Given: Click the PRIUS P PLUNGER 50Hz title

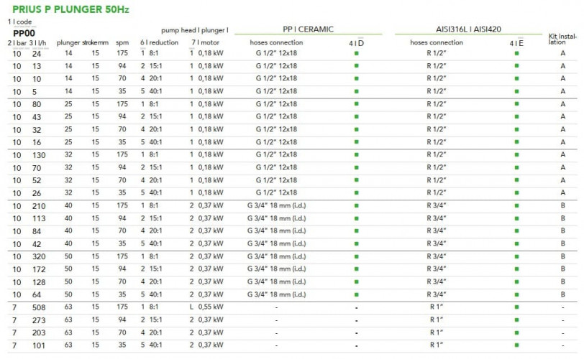Looking at the screenshot, I should pos(69,9).
